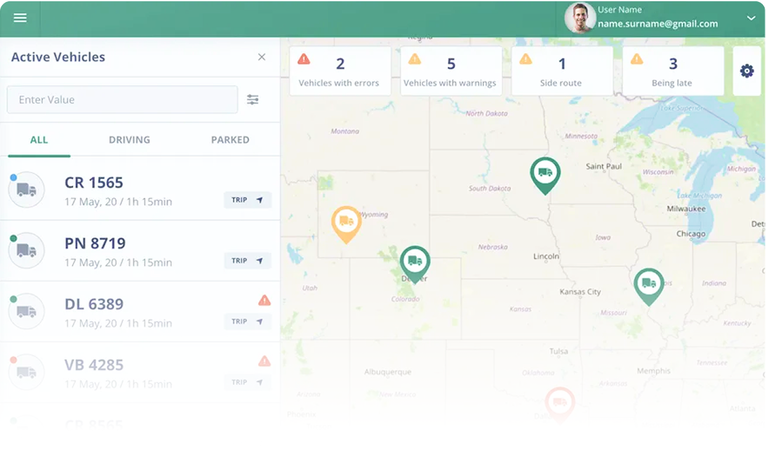
Task: Open the Vehicles with warnings card
Action: point(451,71)
